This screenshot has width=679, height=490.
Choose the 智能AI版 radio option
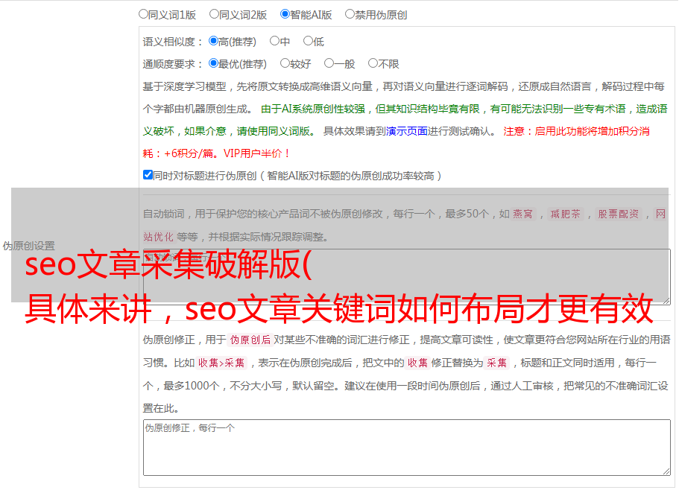[x=285, y=14]
